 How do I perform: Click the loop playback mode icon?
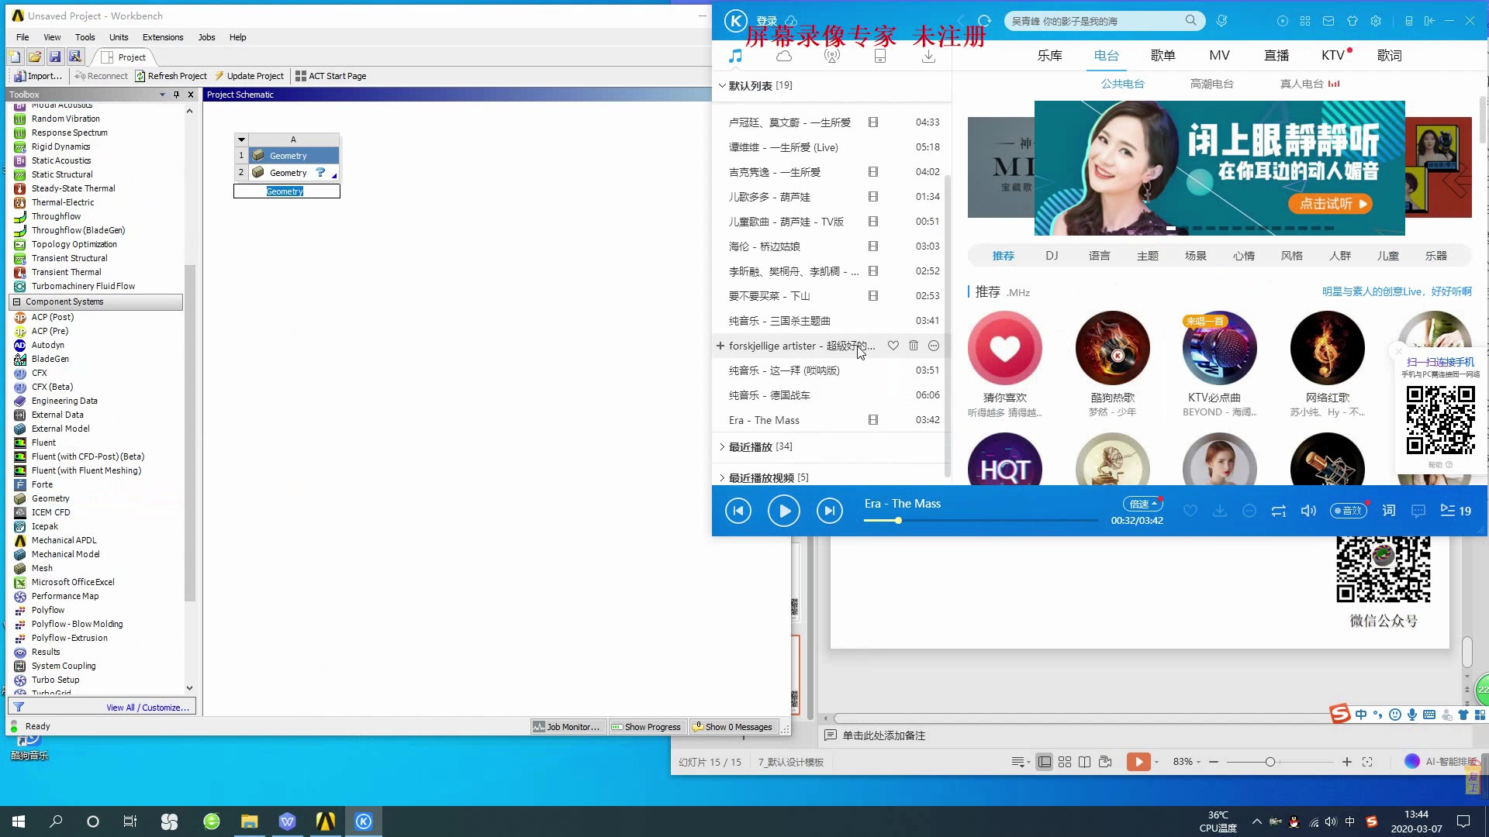[x=1279, y=511]
